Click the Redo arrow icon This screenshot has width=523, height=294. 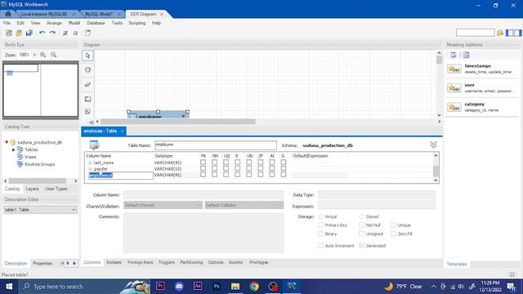coord(52,33)
